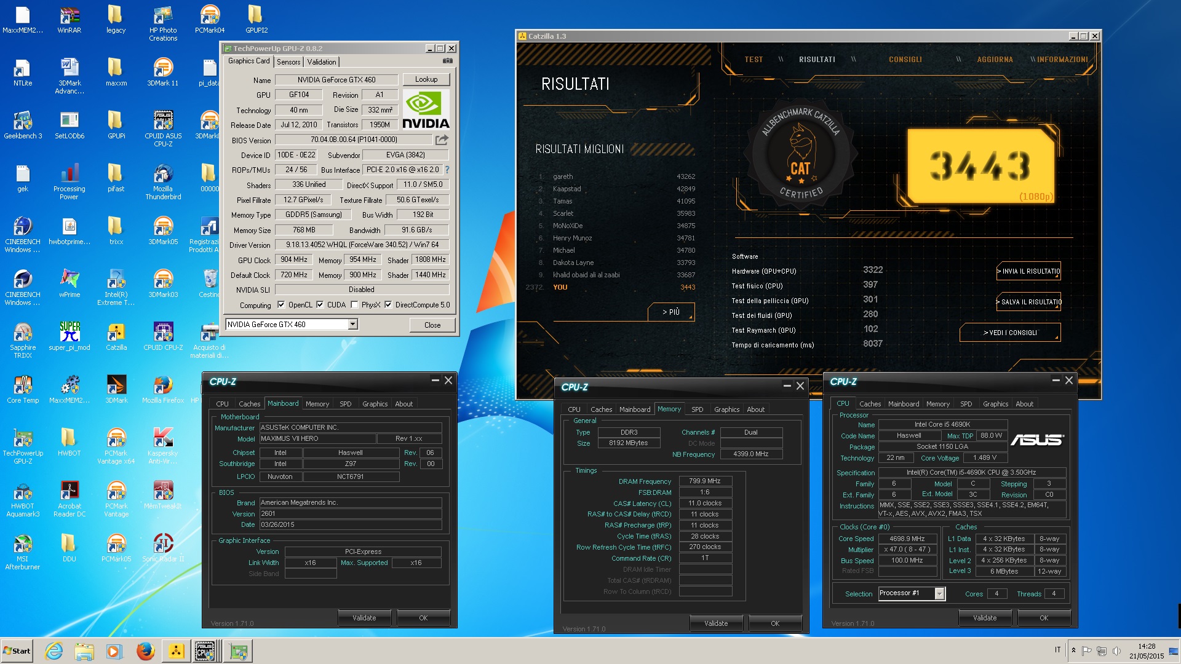1181x664 pixels.
Task: Click the IT language indicator in taskbar
Action: coord(1058,650)
